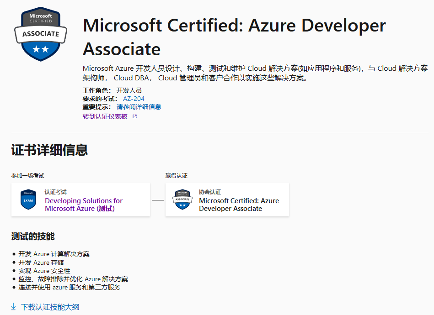Open the AZ-204 exam link
434x315 pixels.
pos(134,99)
